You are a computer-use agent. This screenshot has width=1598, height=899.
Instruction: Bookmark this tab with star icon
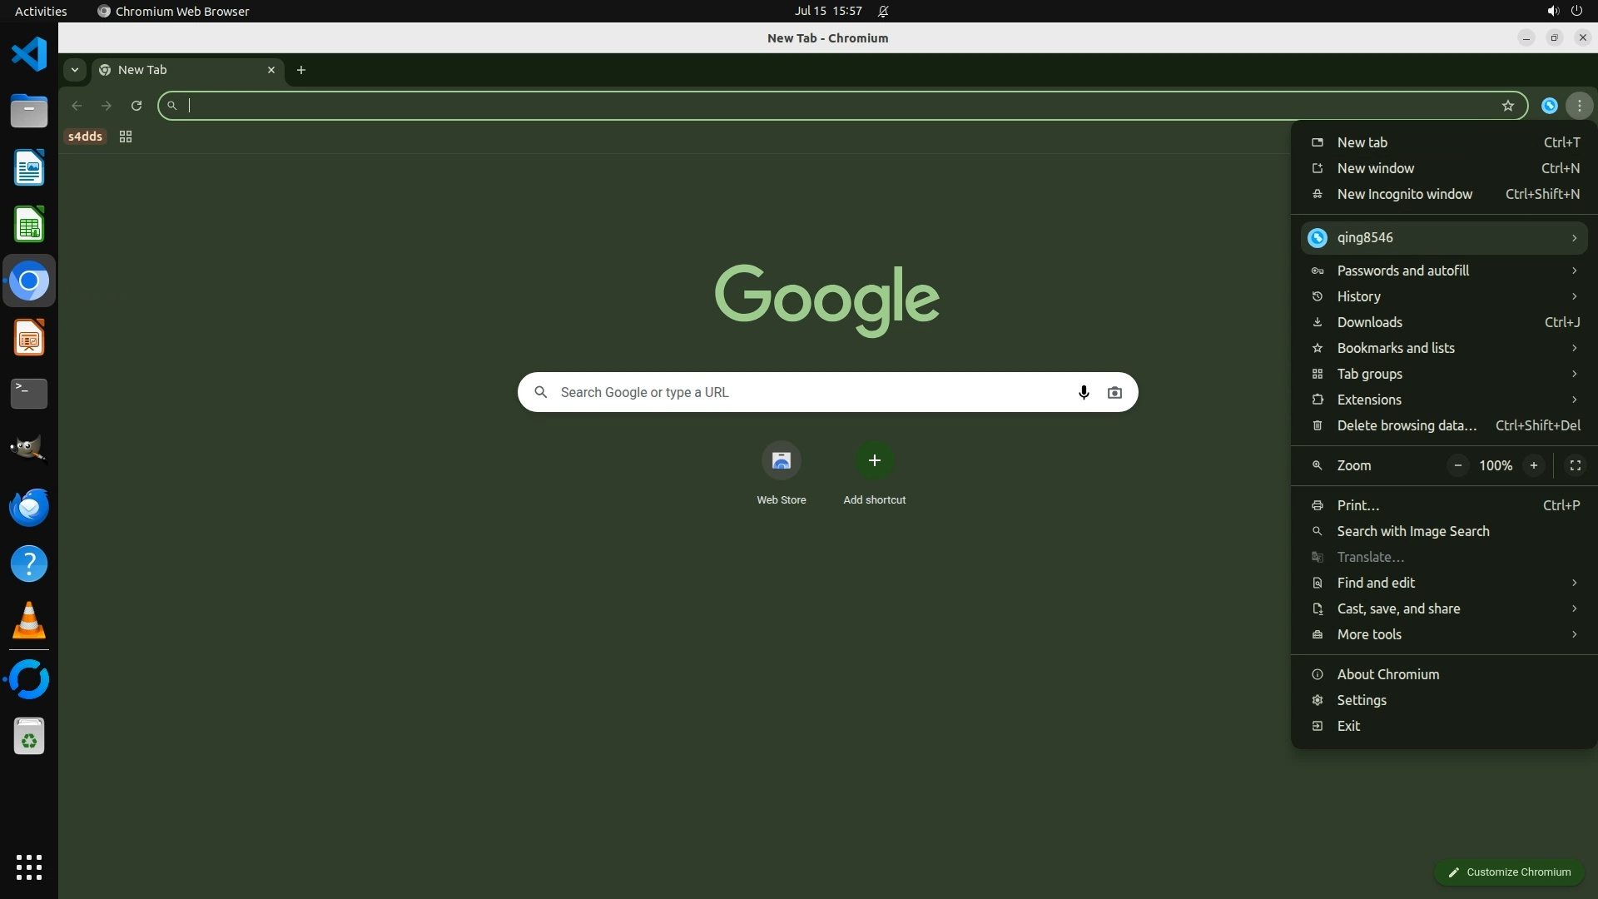pos(1507,106)
